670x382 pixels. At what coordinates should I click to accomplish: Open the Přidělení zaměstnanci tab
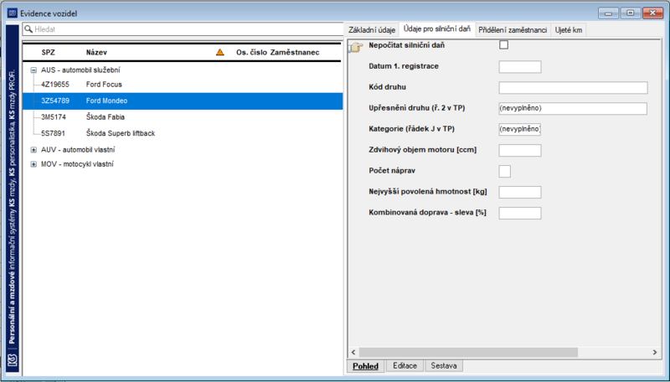513,30
